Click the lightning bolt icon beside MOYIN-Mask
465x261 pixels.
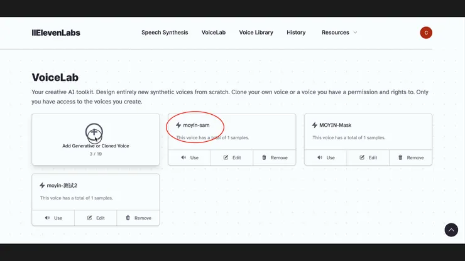click(x=314, y=125)
